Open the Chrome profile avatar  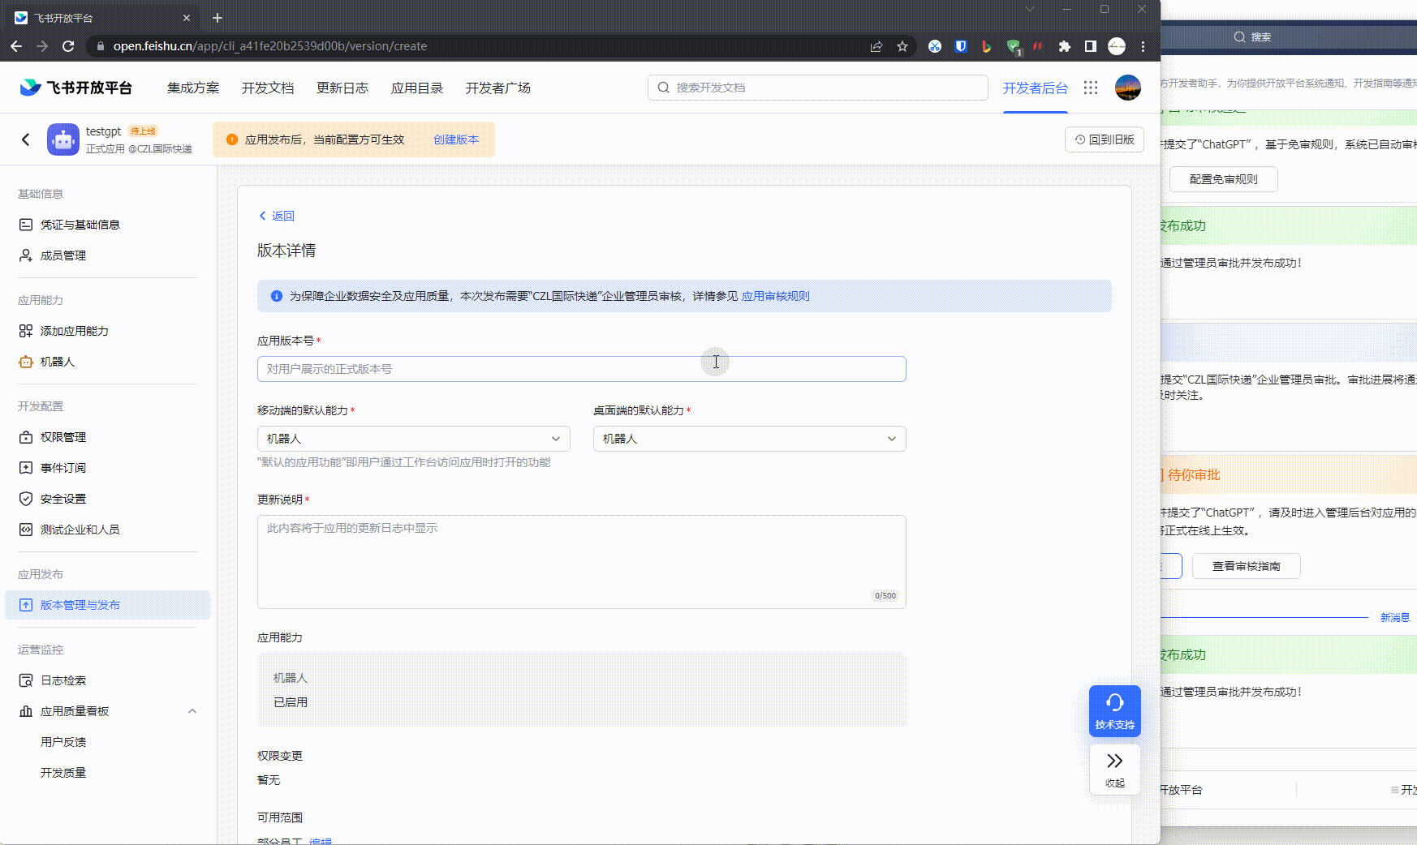tap(1117, 46)
